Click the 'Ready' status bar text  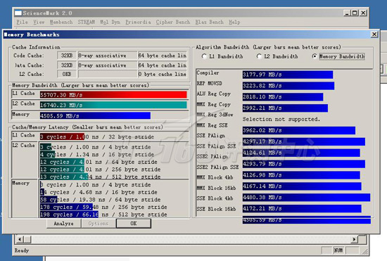(22, 250)
